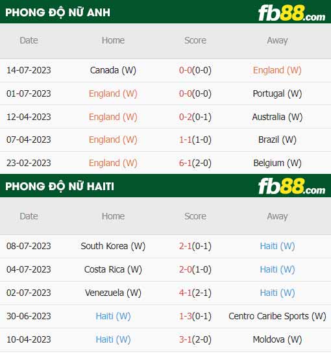Image resolution: width=331 pixels, height=353 pixels.
Task: Select Canada (W) home team
Action: (113, 70)
